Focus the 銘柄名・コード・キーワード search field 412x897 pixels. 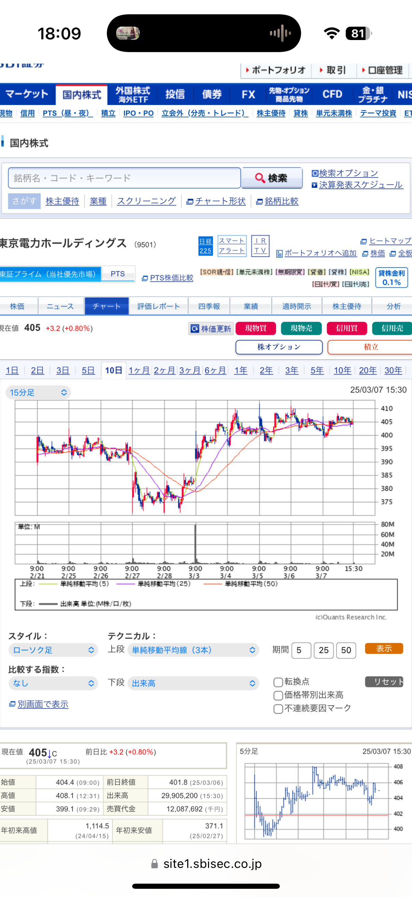(124, 178)
